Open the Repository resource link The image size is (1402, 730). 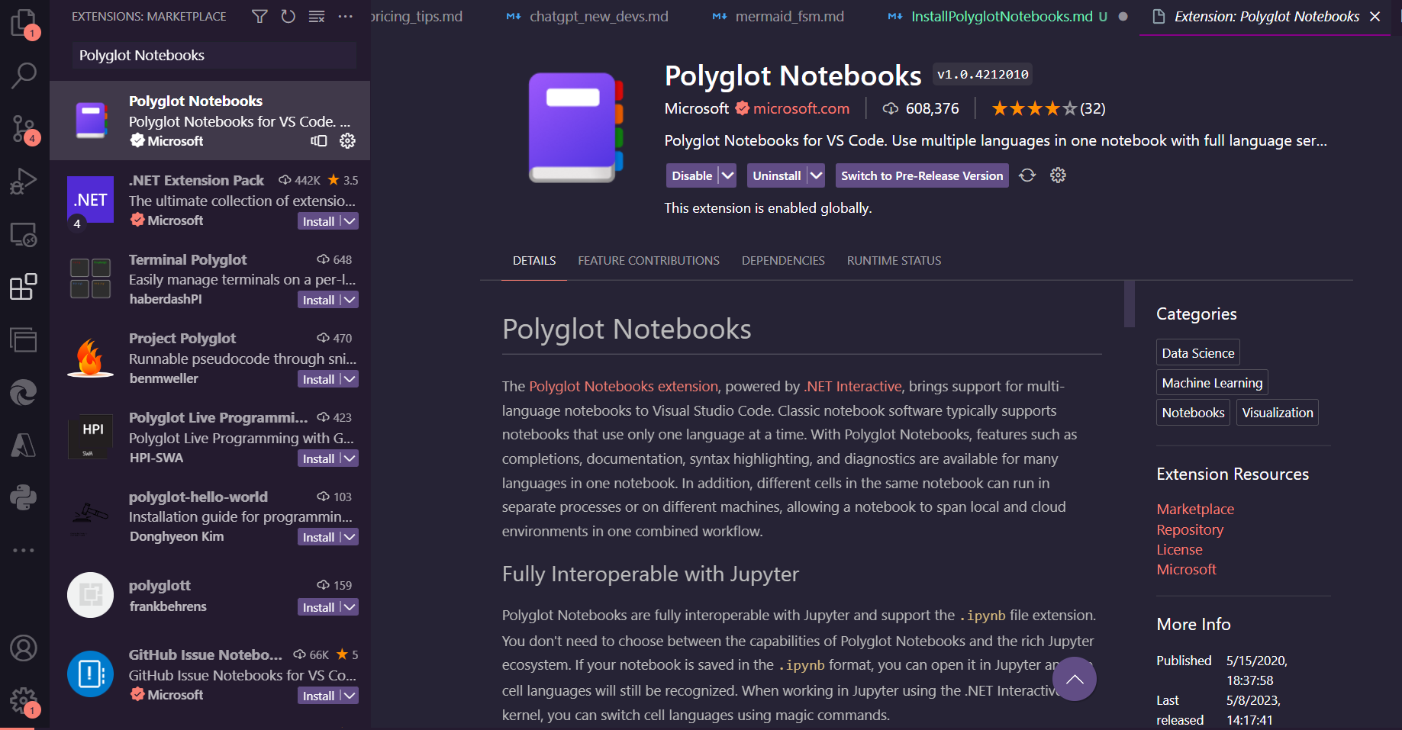1190,529
